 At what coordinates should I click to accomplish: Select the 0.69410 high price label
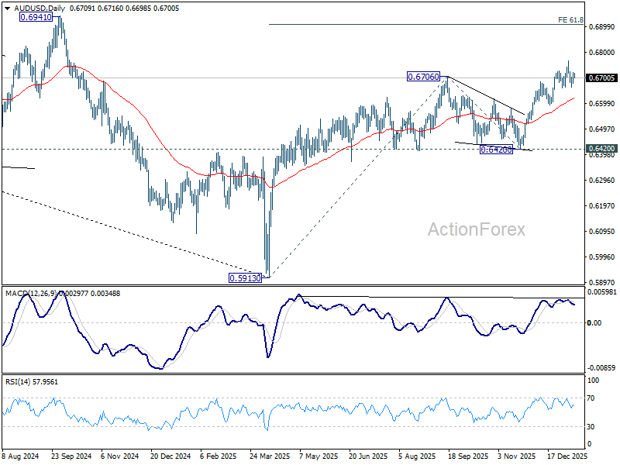(x=36, y=16)
